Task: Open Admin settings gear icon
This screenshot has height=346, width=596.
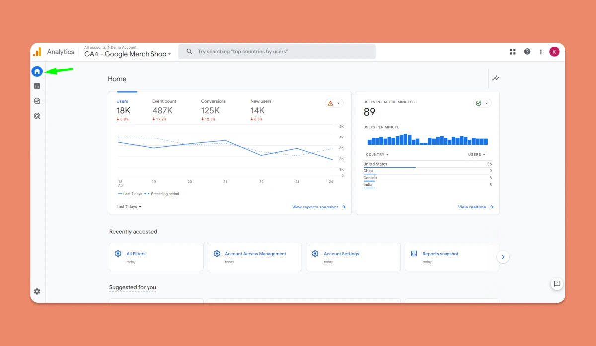Action: [37, 291]
